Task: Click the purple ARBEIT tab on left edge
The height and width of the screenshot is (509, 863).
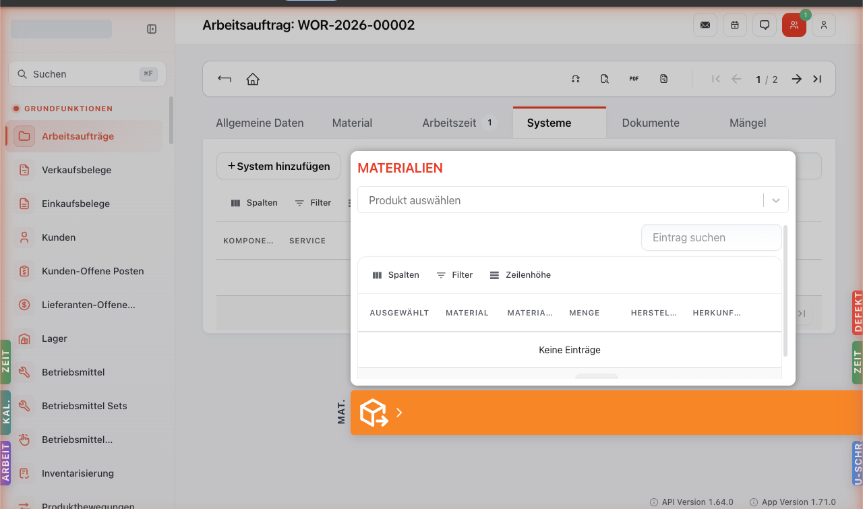Action: tap(5, 463)
